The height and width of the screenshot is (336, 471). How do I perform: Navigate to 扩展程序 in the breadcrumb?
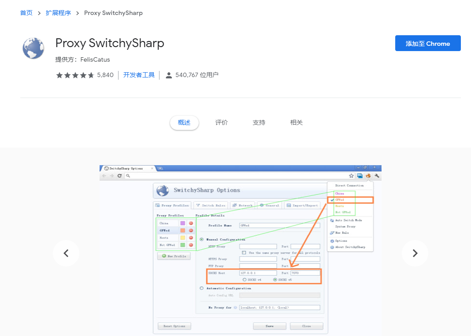pyautogui.click(x=58, y=13)
